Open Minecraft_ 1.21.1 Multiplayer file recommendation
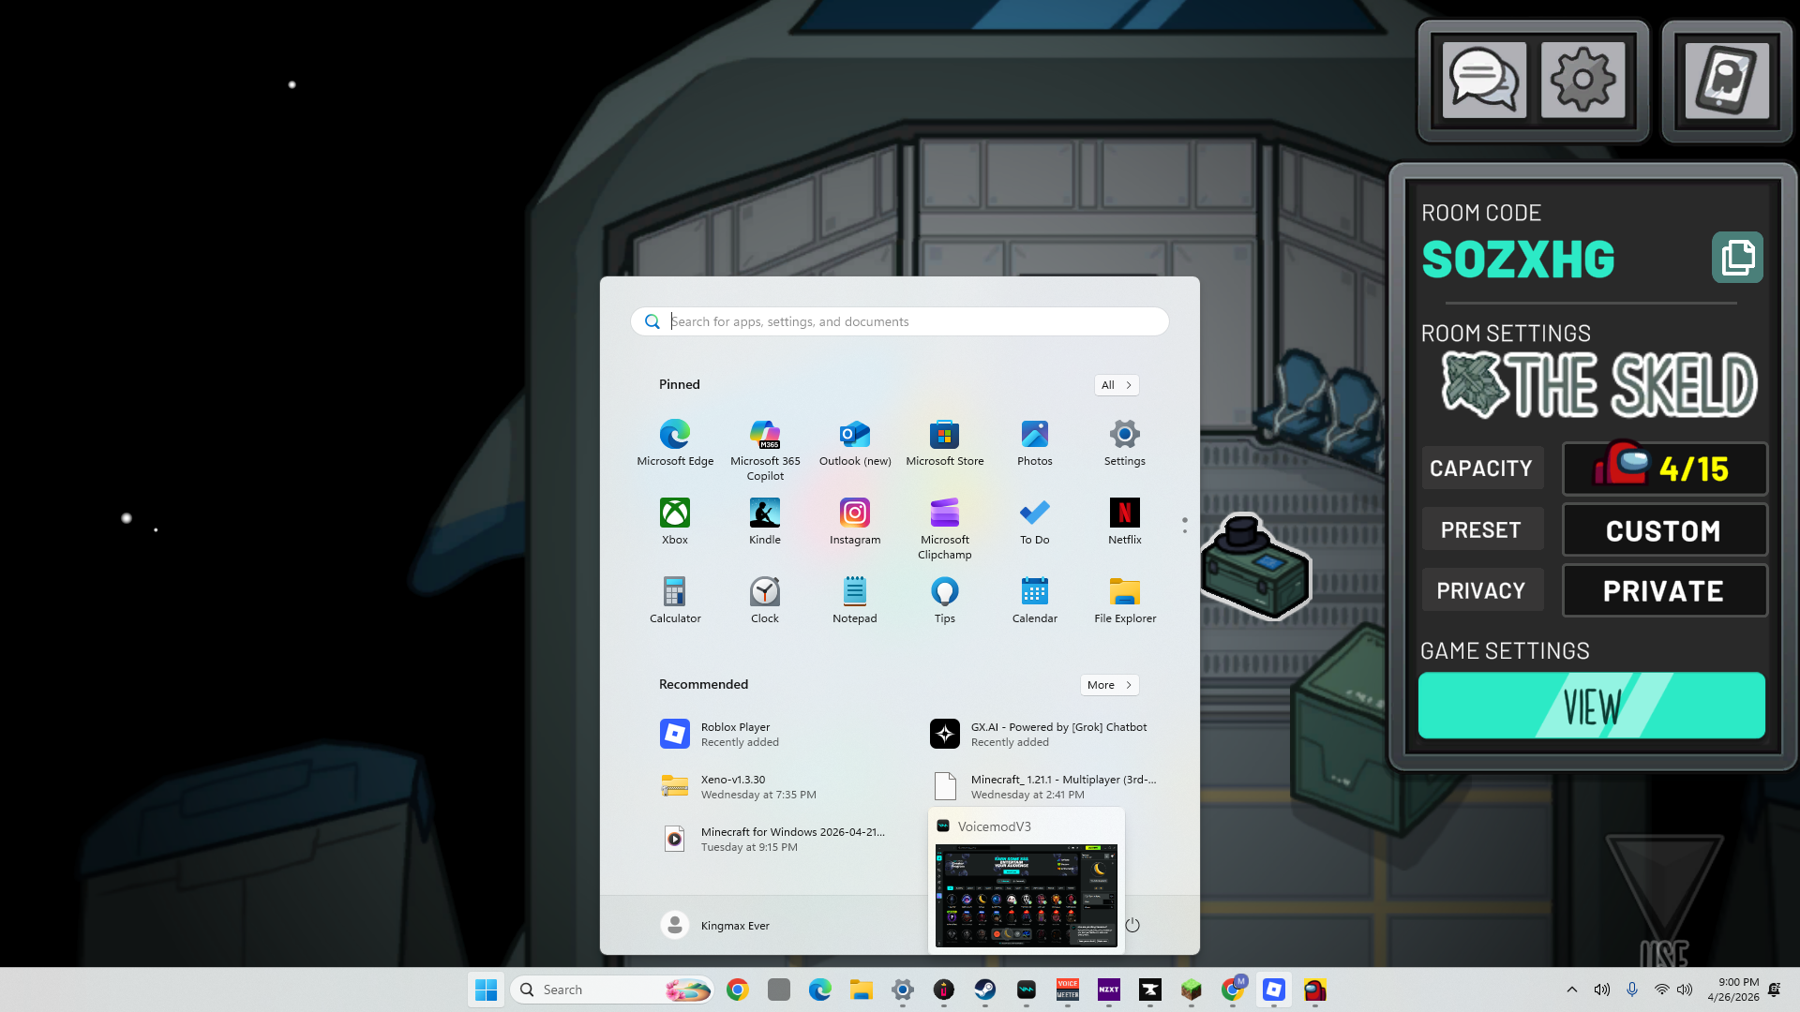This screenshot has width=1800, height=1012. (x=1042, y=786)
